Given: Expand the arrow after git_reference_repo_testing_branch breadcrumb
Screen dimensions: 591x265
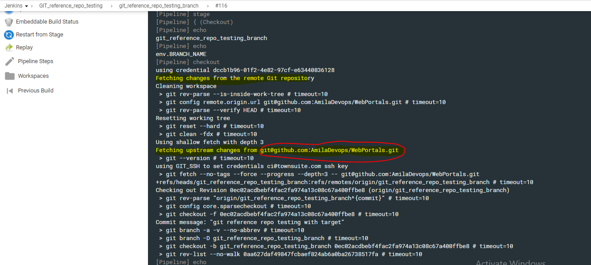Looking at the screenshot, I should coord(207,6).
